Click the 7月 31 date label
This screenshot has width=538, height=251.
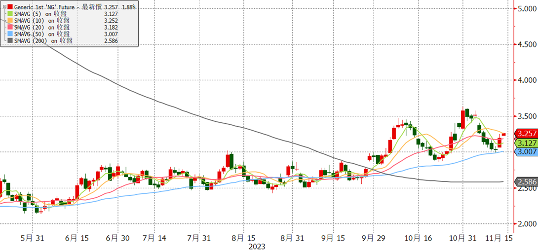[199, 238]
